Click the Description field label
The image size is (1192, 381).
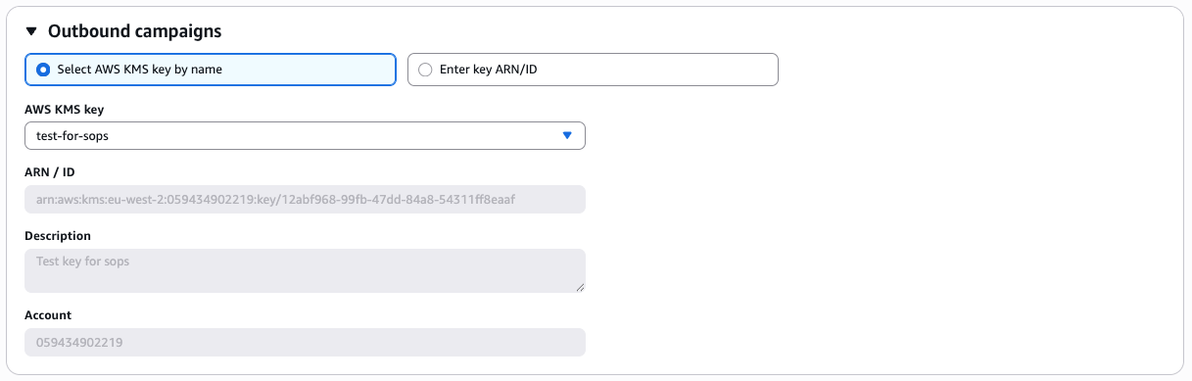click(58, 236)
